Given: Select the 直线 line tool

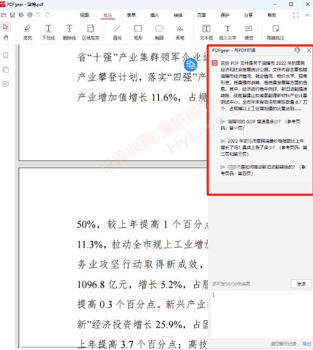Looking at the screenshot, I should 117,32.
